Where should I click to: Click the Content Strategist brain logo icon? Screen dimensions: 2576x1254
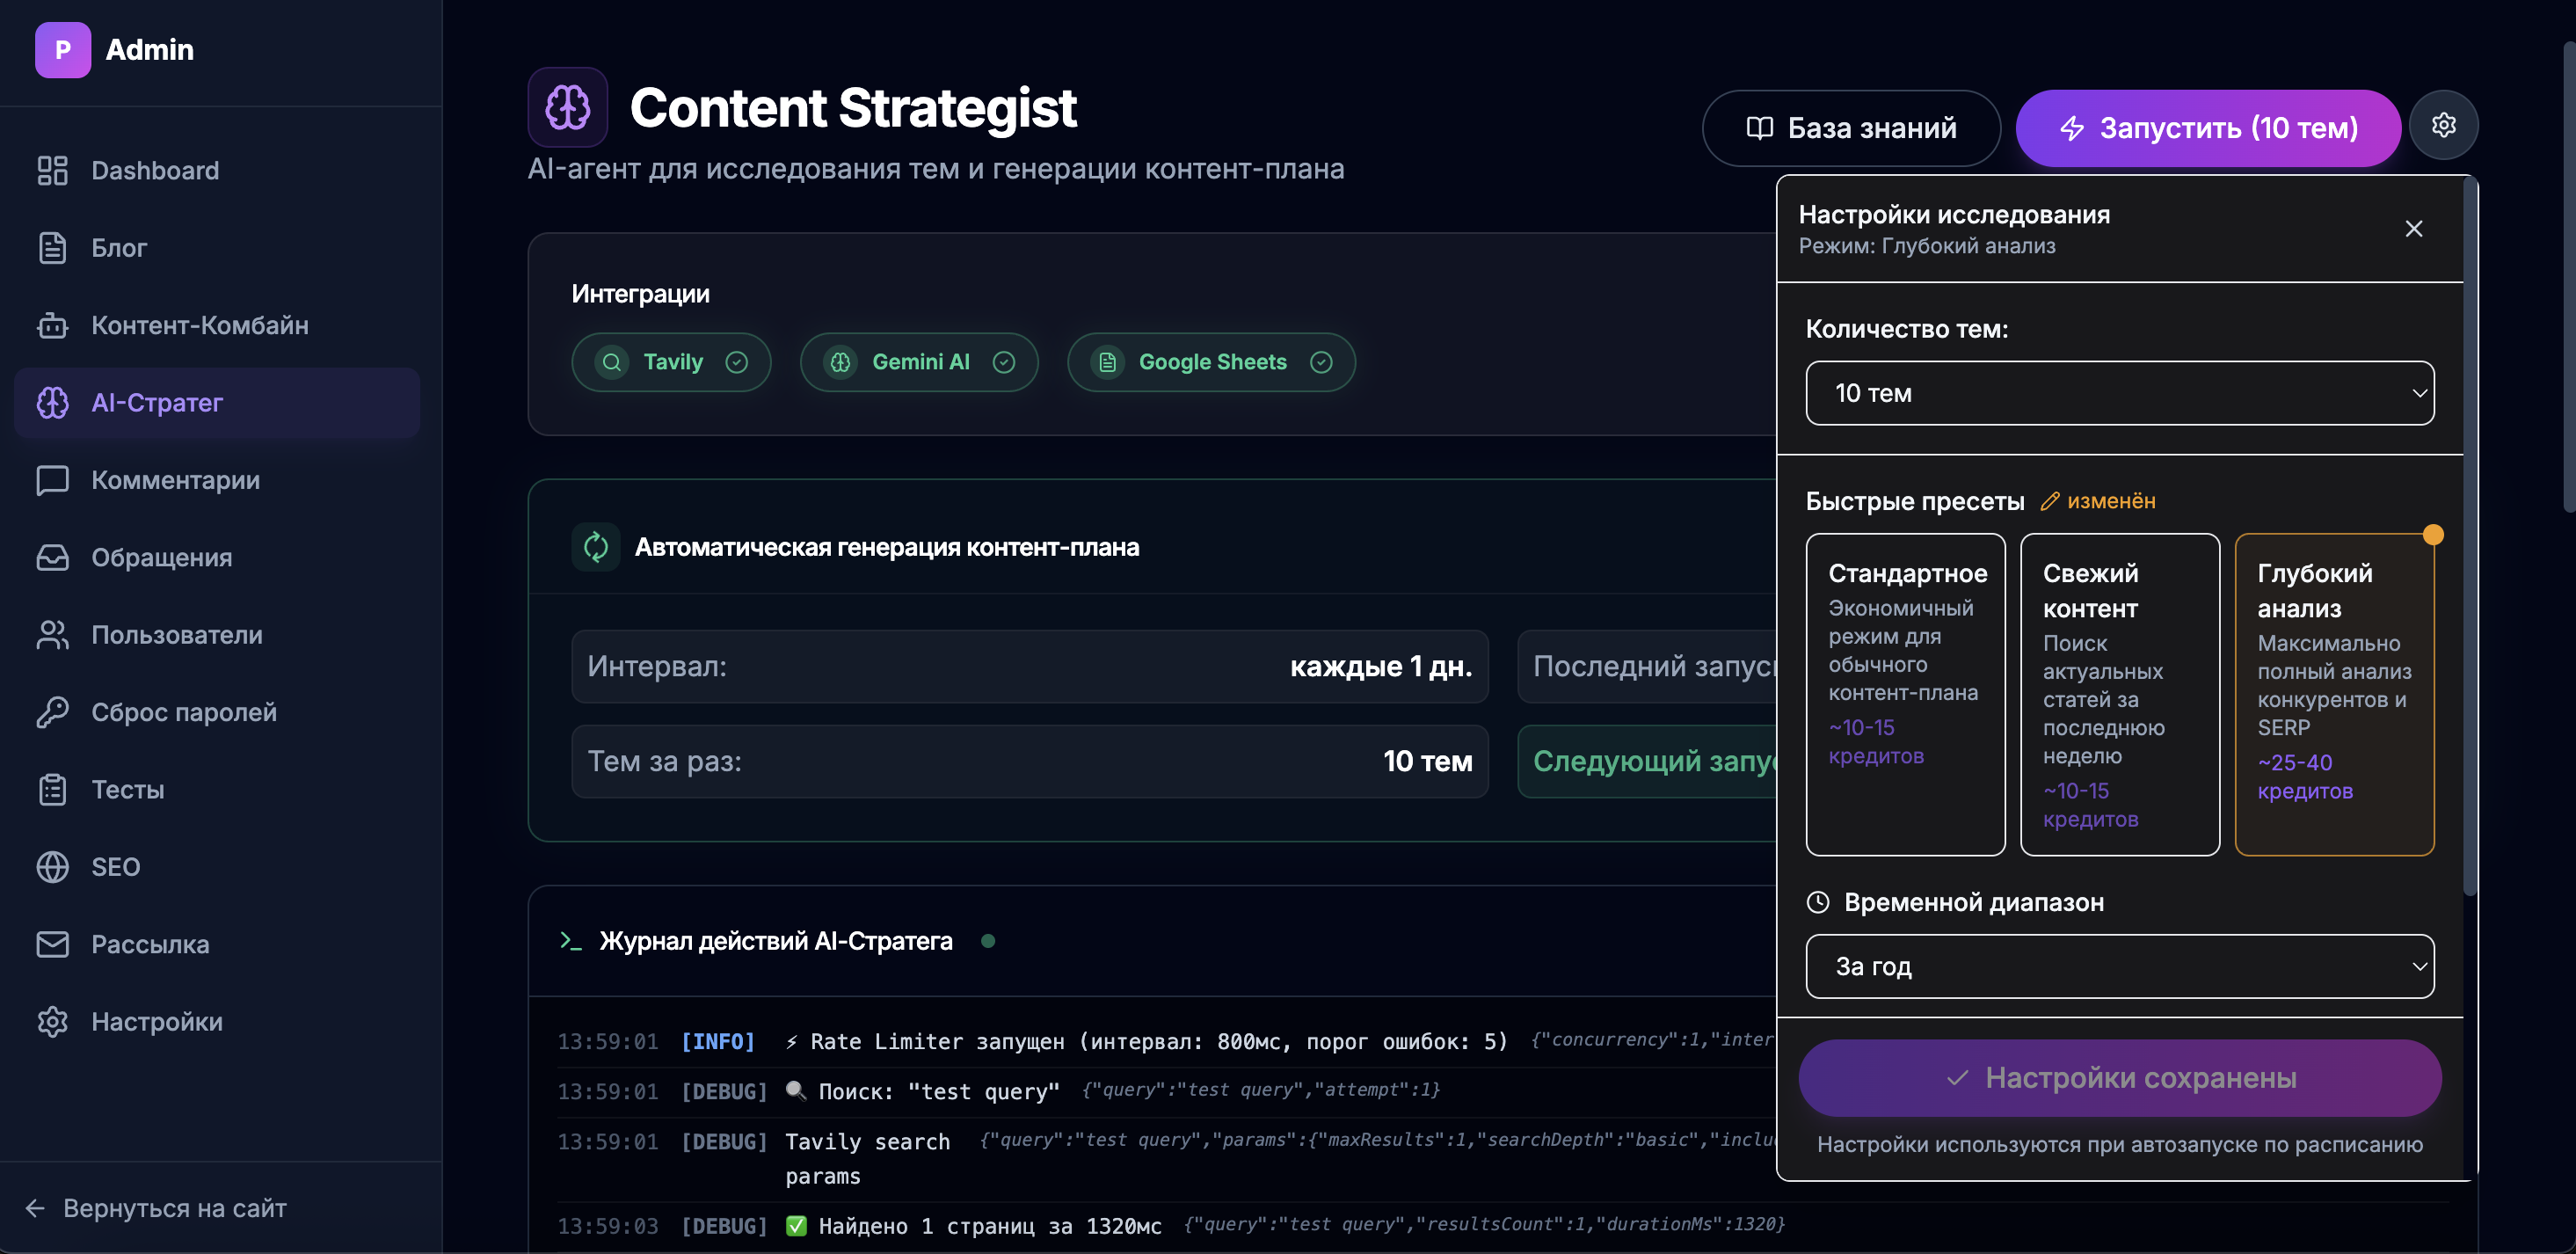pos(567,107)
